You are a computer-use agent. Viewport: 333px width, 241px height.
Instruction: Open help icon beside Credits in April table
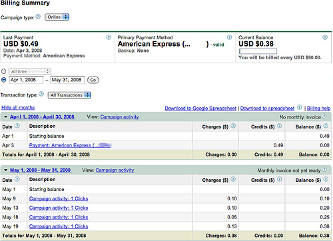coord(280,126)
